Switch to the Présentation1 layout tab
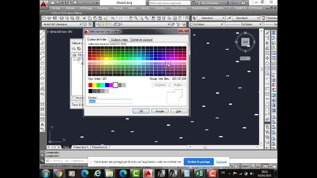The width and height of the screenshot is (317, 178). pos(81,147)
